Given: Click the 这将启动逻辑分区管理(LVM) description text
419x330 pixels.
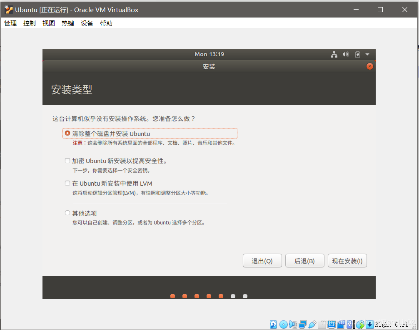Looking at the screenshot, I should coord(140,193).
